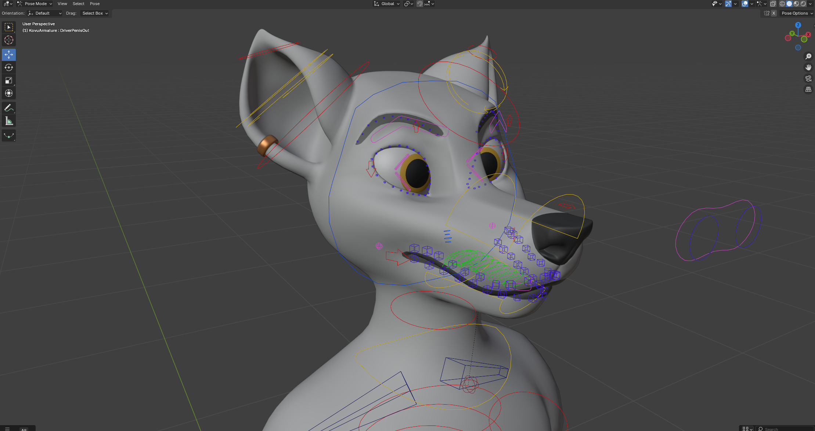Open the overlays options dropdown arrow
815x431 pixels.
(752, 4)
